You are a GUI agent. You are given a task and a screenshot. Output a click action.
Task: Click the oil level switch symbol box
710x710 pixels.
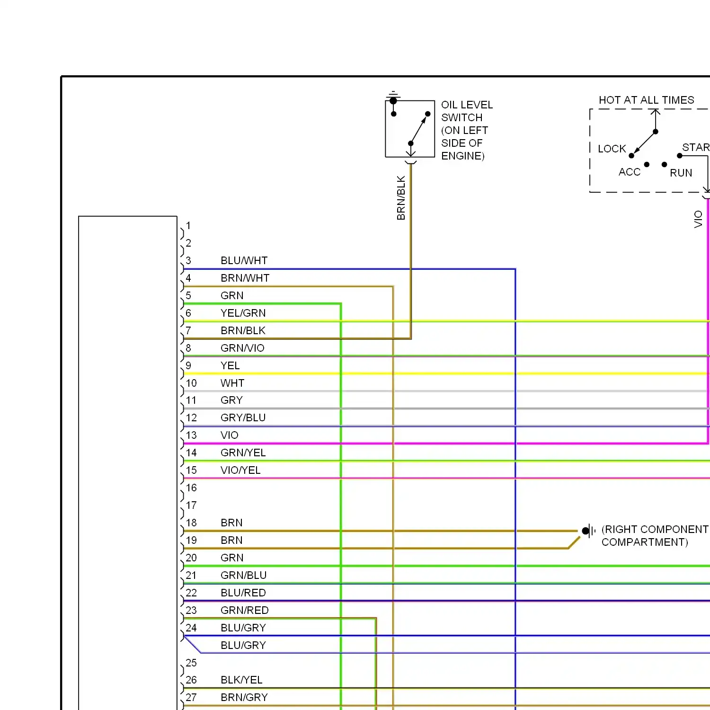pyautogui.click(x=410, y=129)
